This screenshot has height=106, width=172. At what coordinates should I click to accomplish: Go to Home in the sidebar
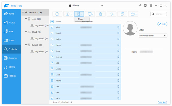tap(11, 14)
